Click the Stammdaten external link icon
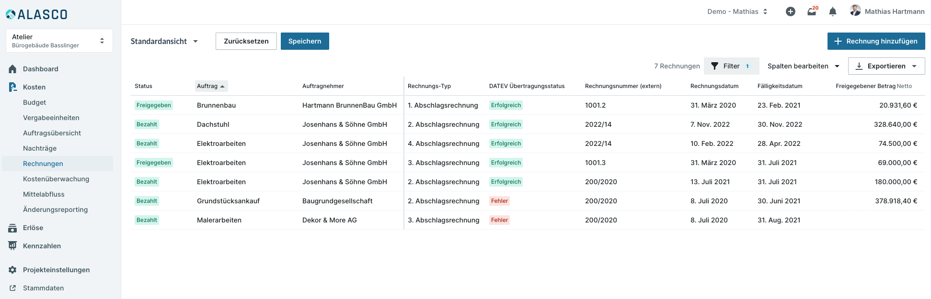Screen dimensions: 931x299 coord(12,288)
